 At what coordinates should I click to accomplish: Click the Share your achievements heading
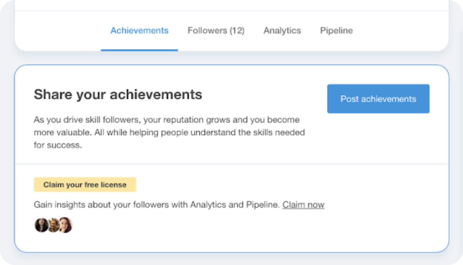(118, 94)
